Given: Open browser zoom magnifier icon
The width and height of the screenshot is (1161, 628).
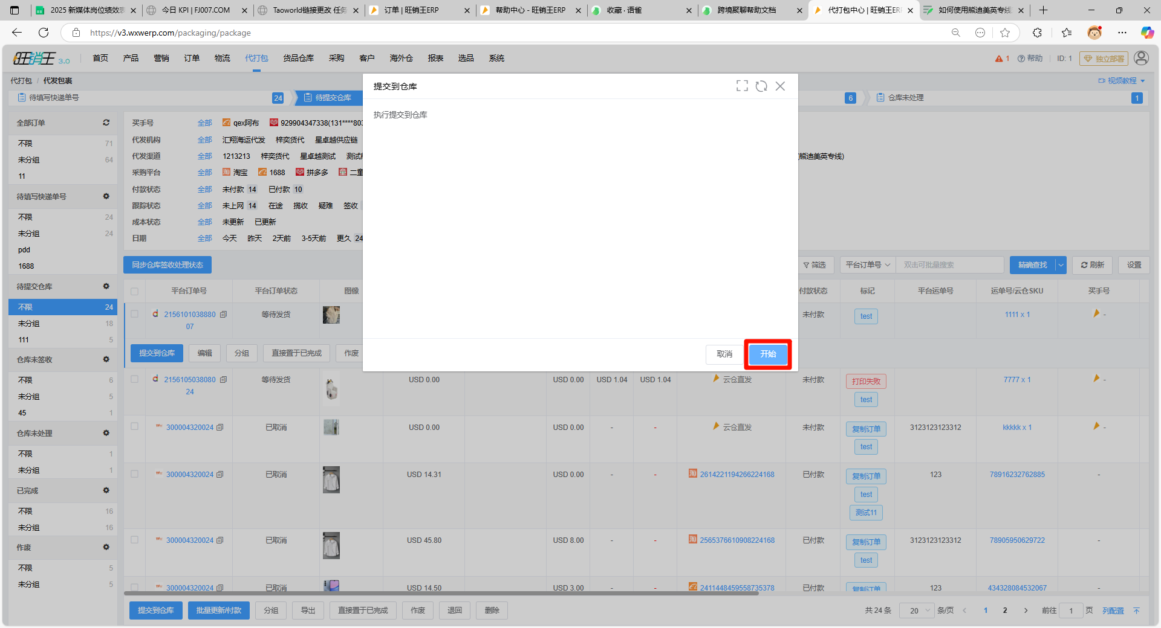Looking at the screenshot, I should point(956,33).
